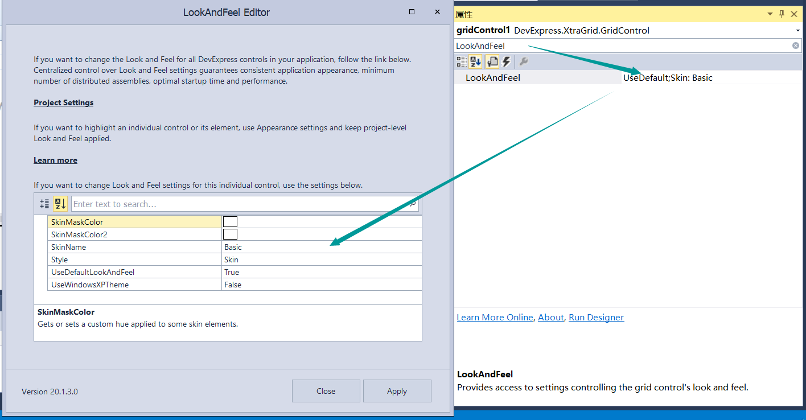The width and height of the screenshot is (806, 420).
Task: Open the SkinMaskColor2 color swatch
Action: pyautogui.click(x=230, y=234)
